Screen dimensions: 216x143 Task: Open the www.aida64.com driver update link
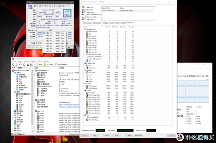(69, 107)
